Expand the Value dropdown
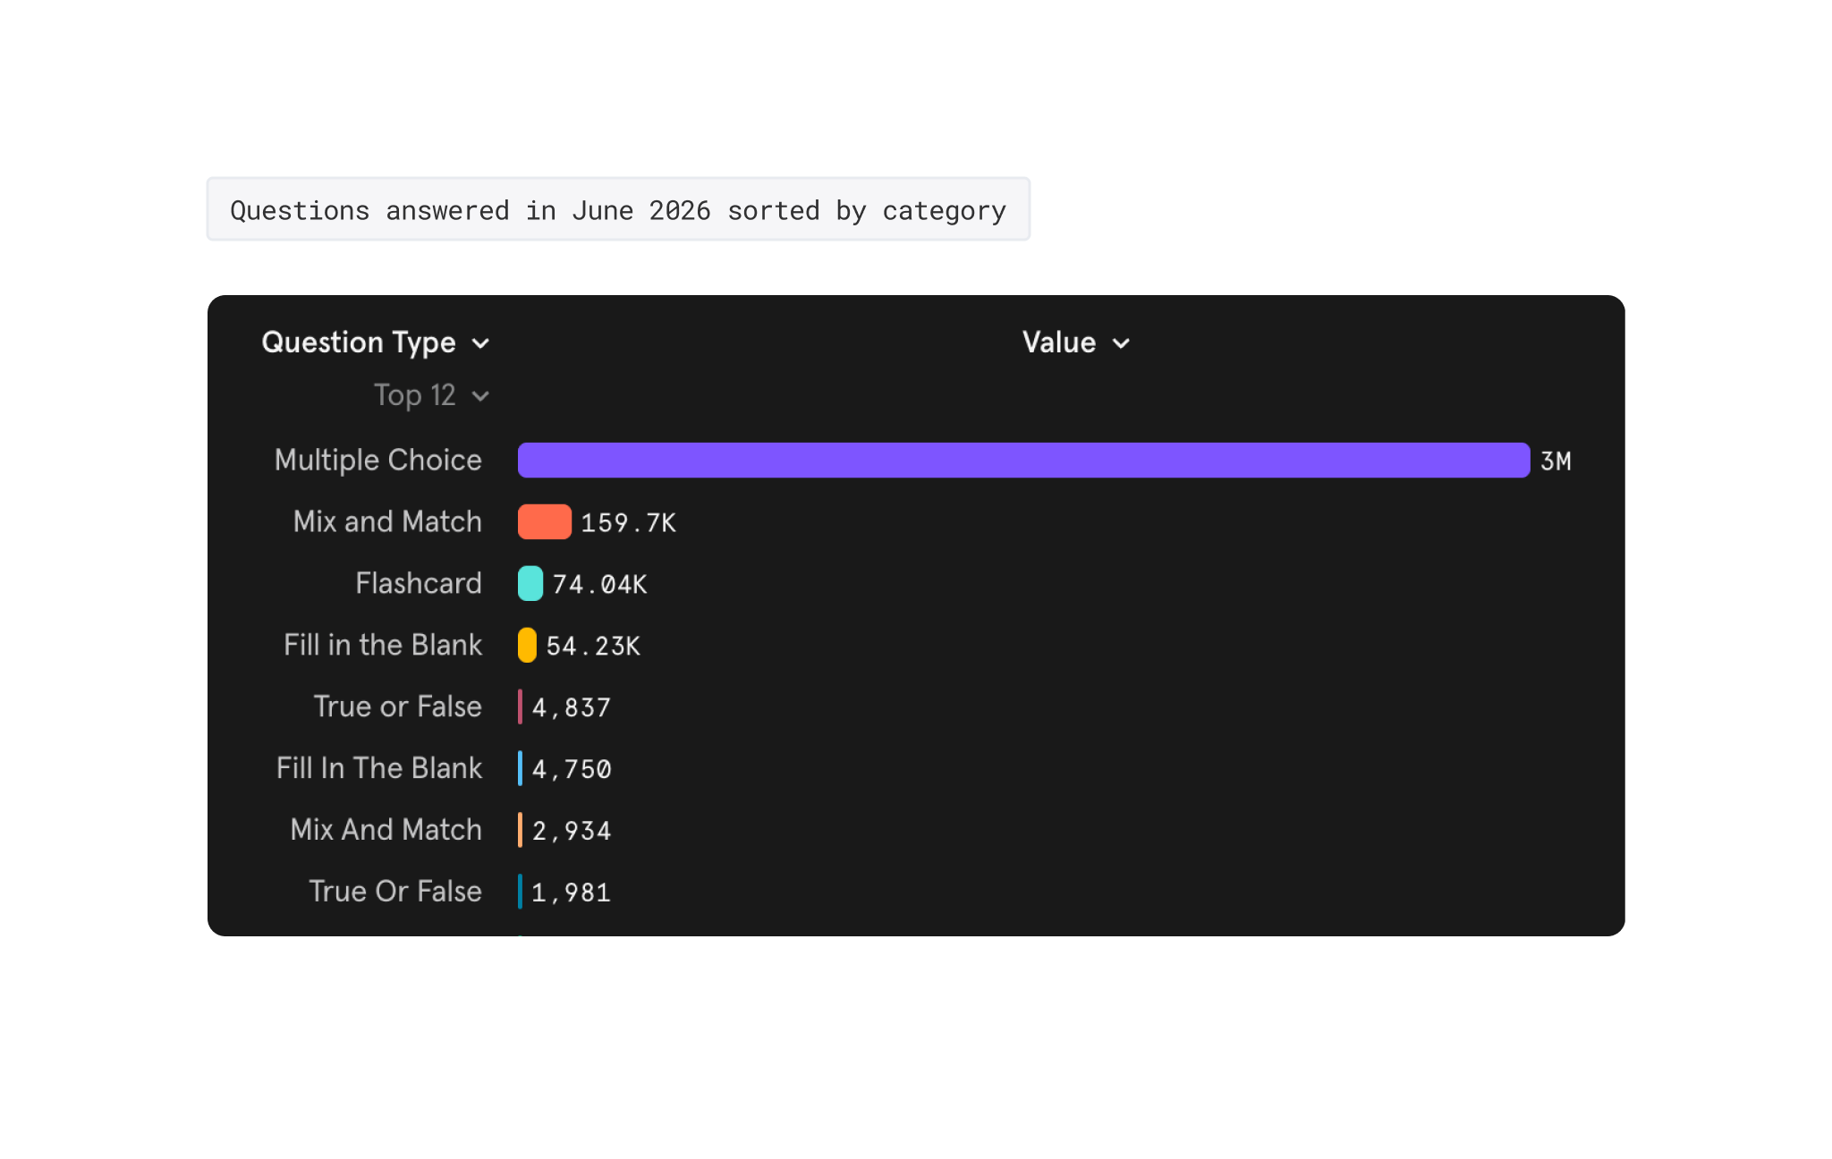This screenshot has height=1159, width=1832. tap(1076, 343)
